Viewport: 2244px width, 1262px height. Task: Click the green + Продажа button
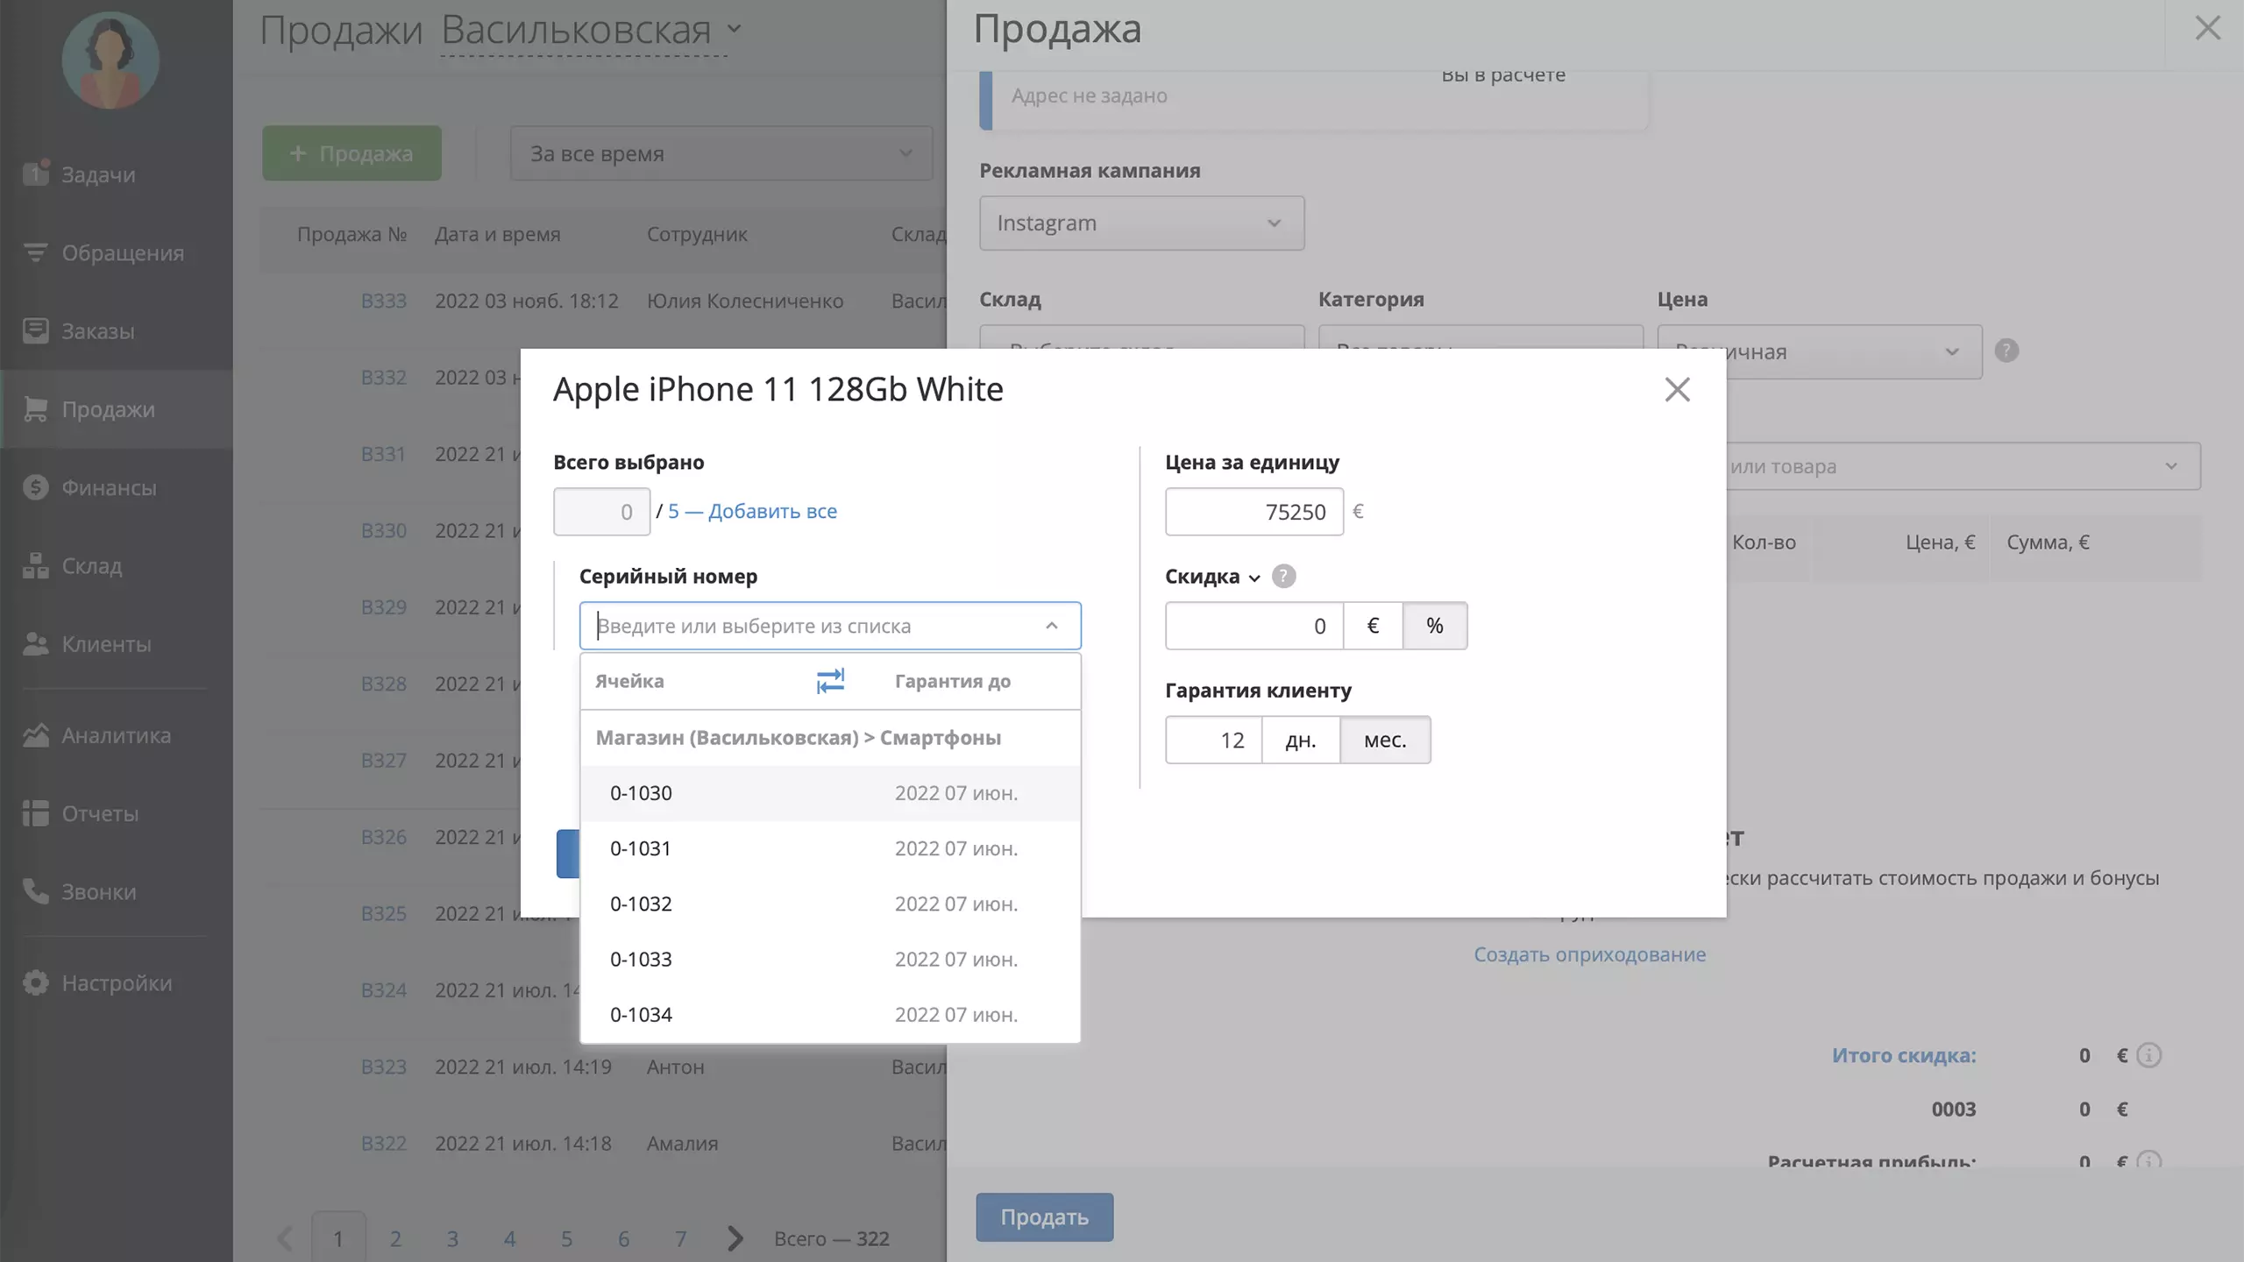[x=352, y=153]
